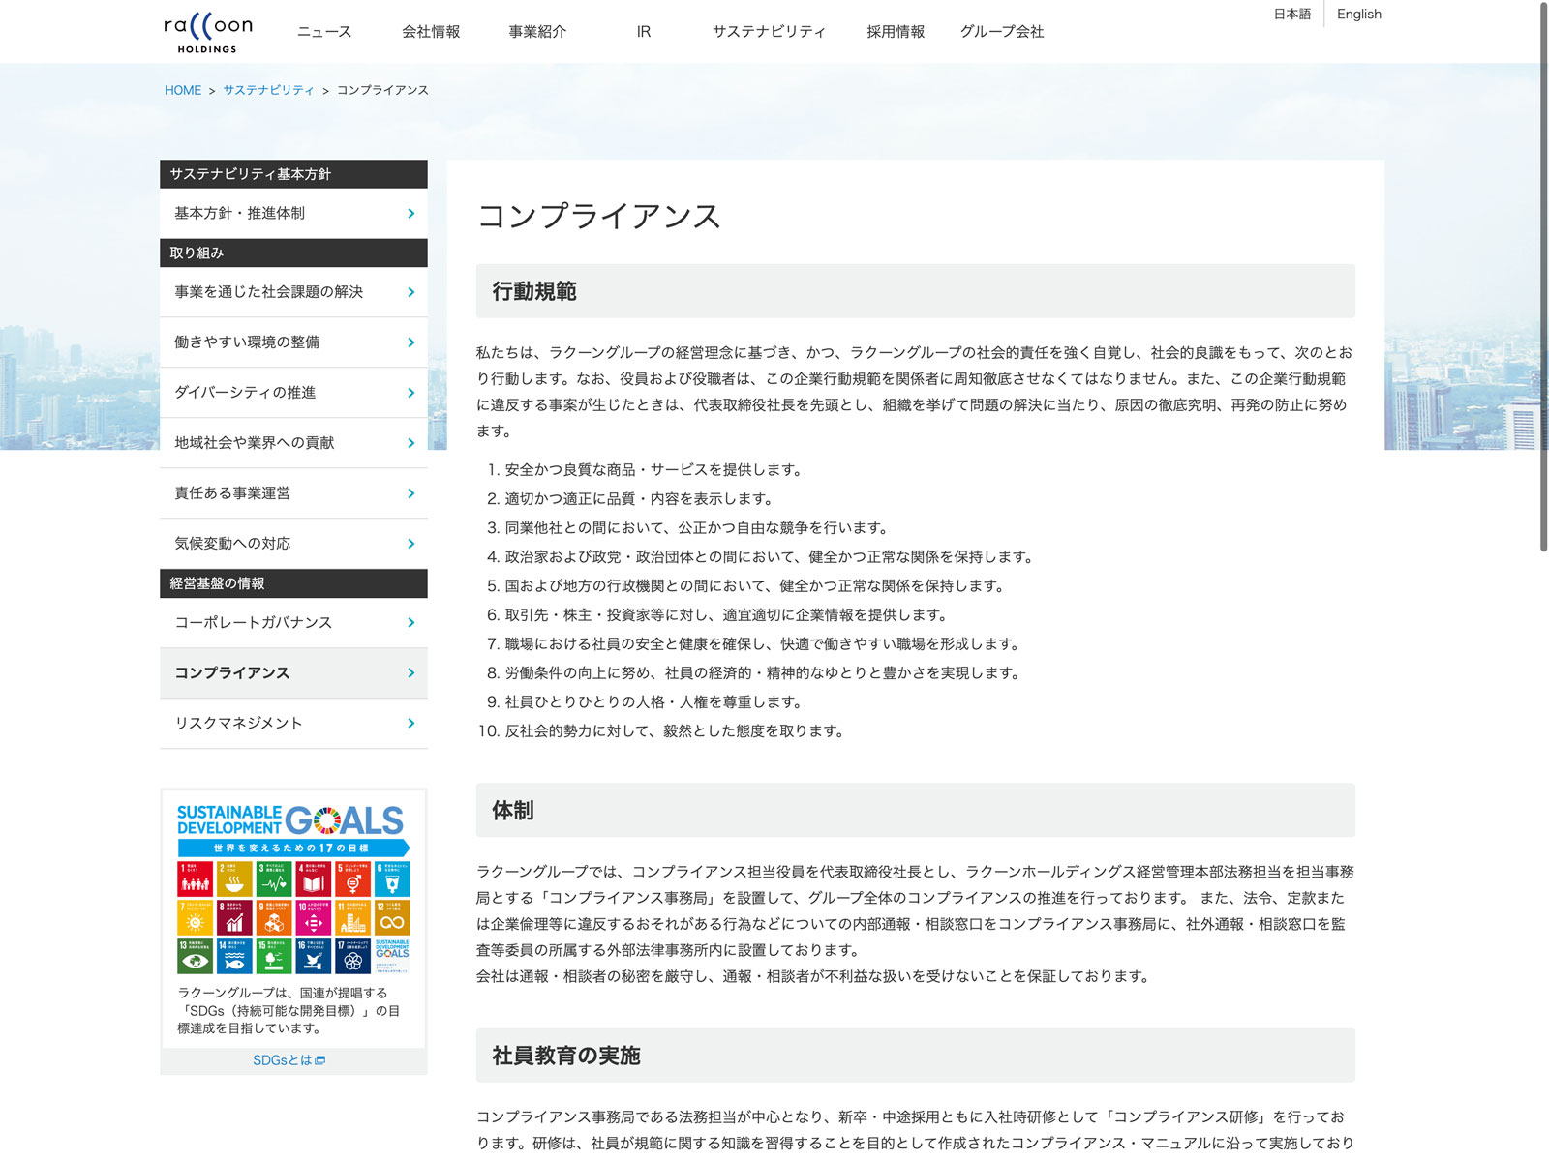Open the 会社情報 menu

coord(431,32)
